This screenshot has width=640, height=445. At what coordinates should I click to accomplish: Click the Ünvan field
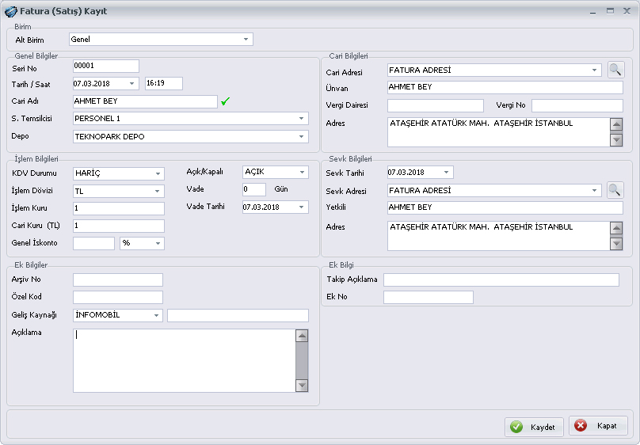coord(505,87)
